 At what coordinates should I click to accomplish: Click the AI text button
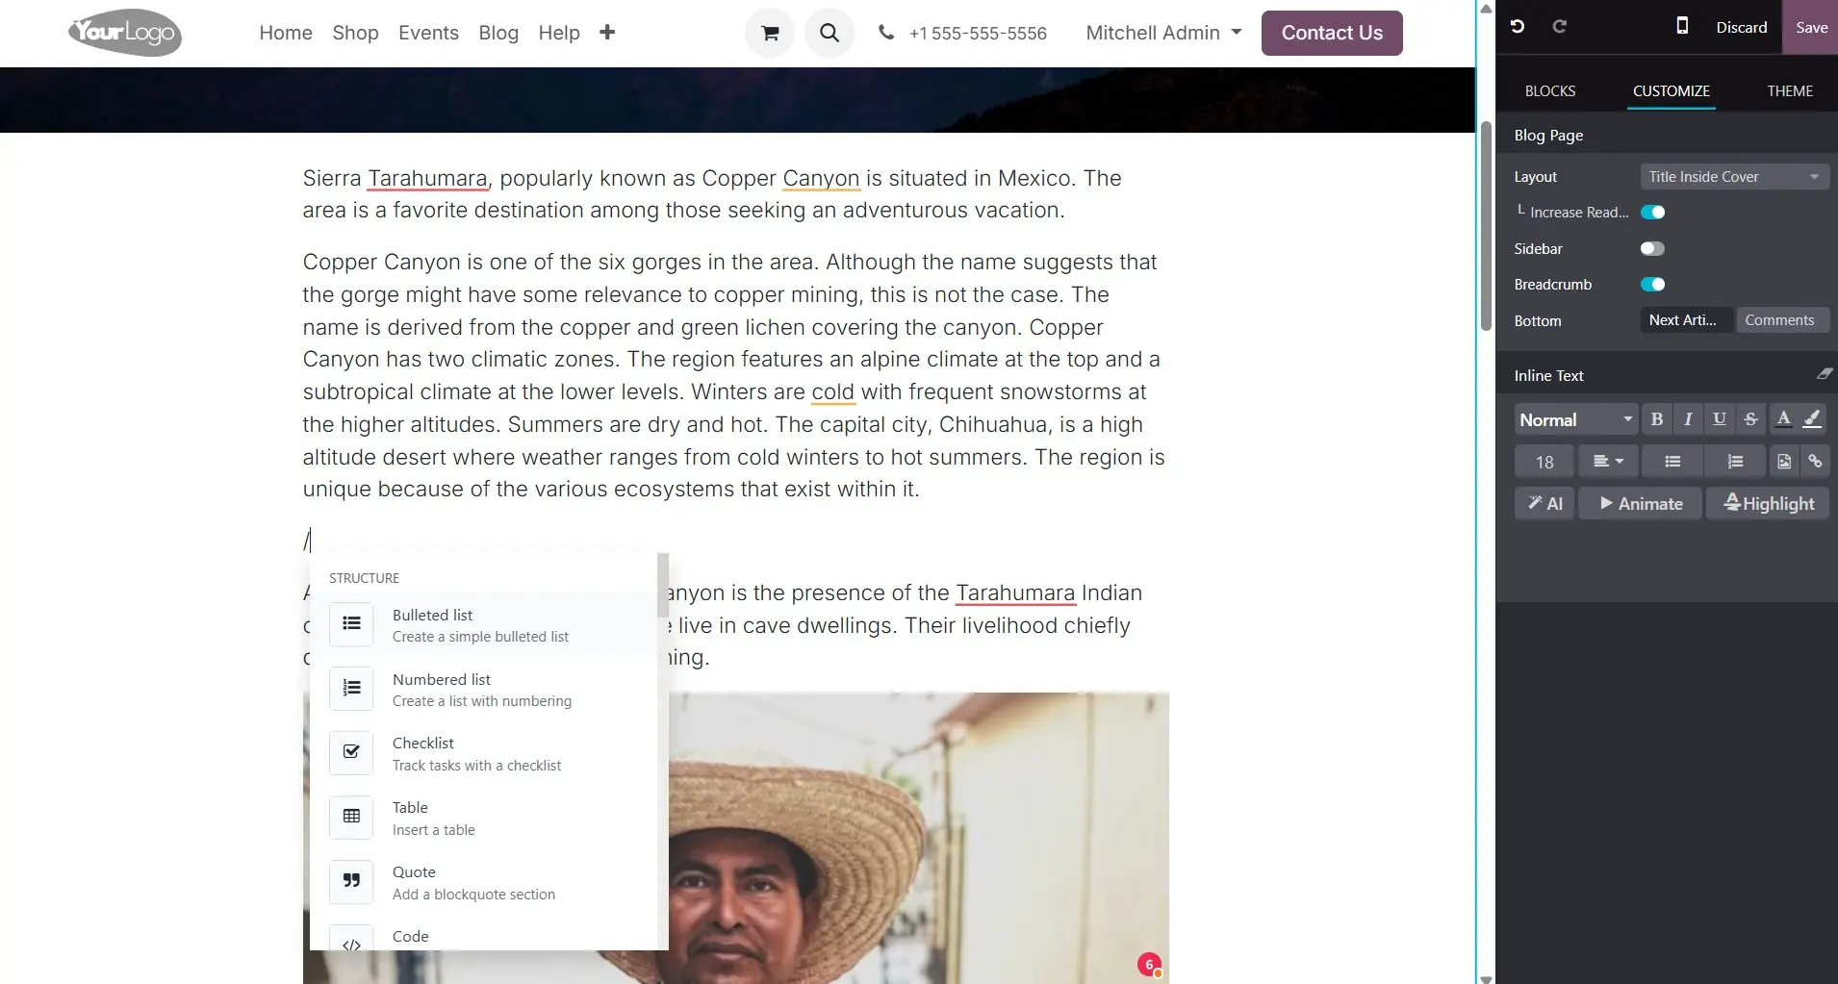1544,504
